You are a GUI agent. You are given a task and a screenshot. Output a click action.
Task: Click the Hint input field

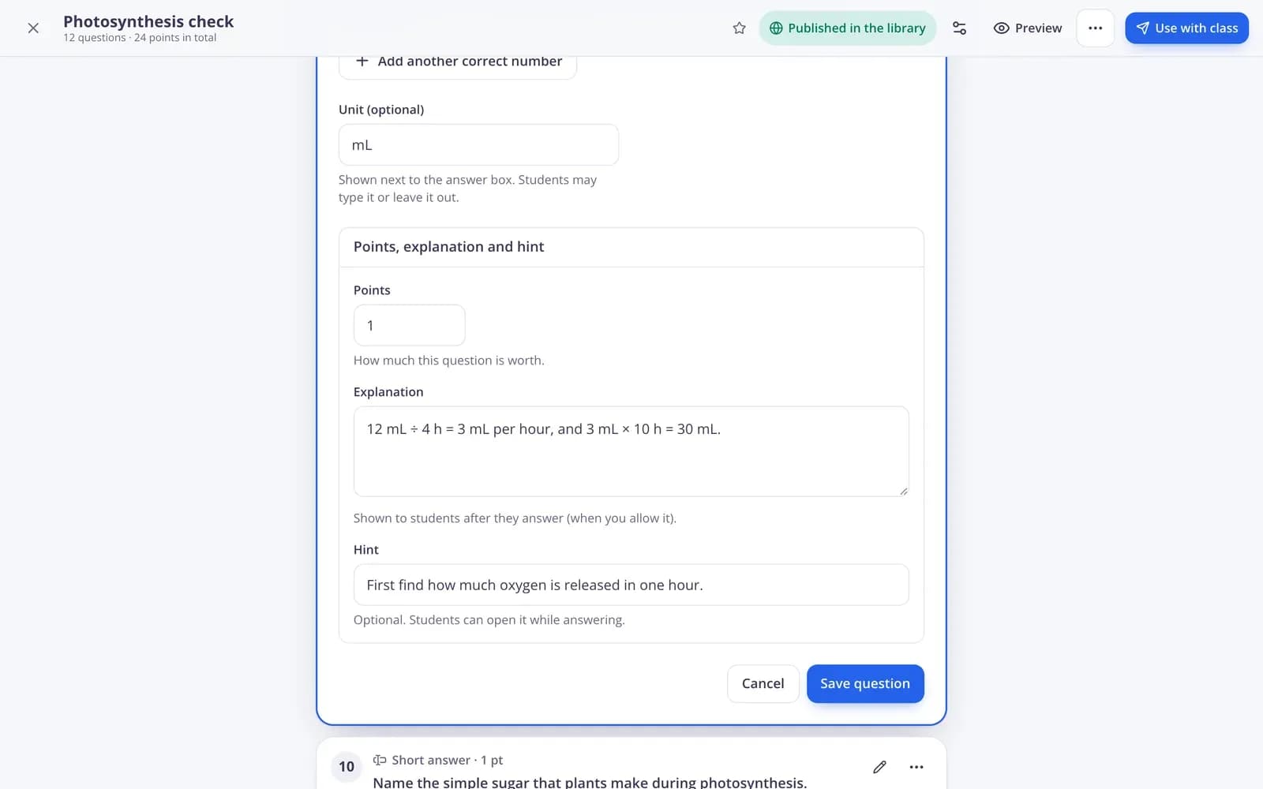click(x=631, y=585)
